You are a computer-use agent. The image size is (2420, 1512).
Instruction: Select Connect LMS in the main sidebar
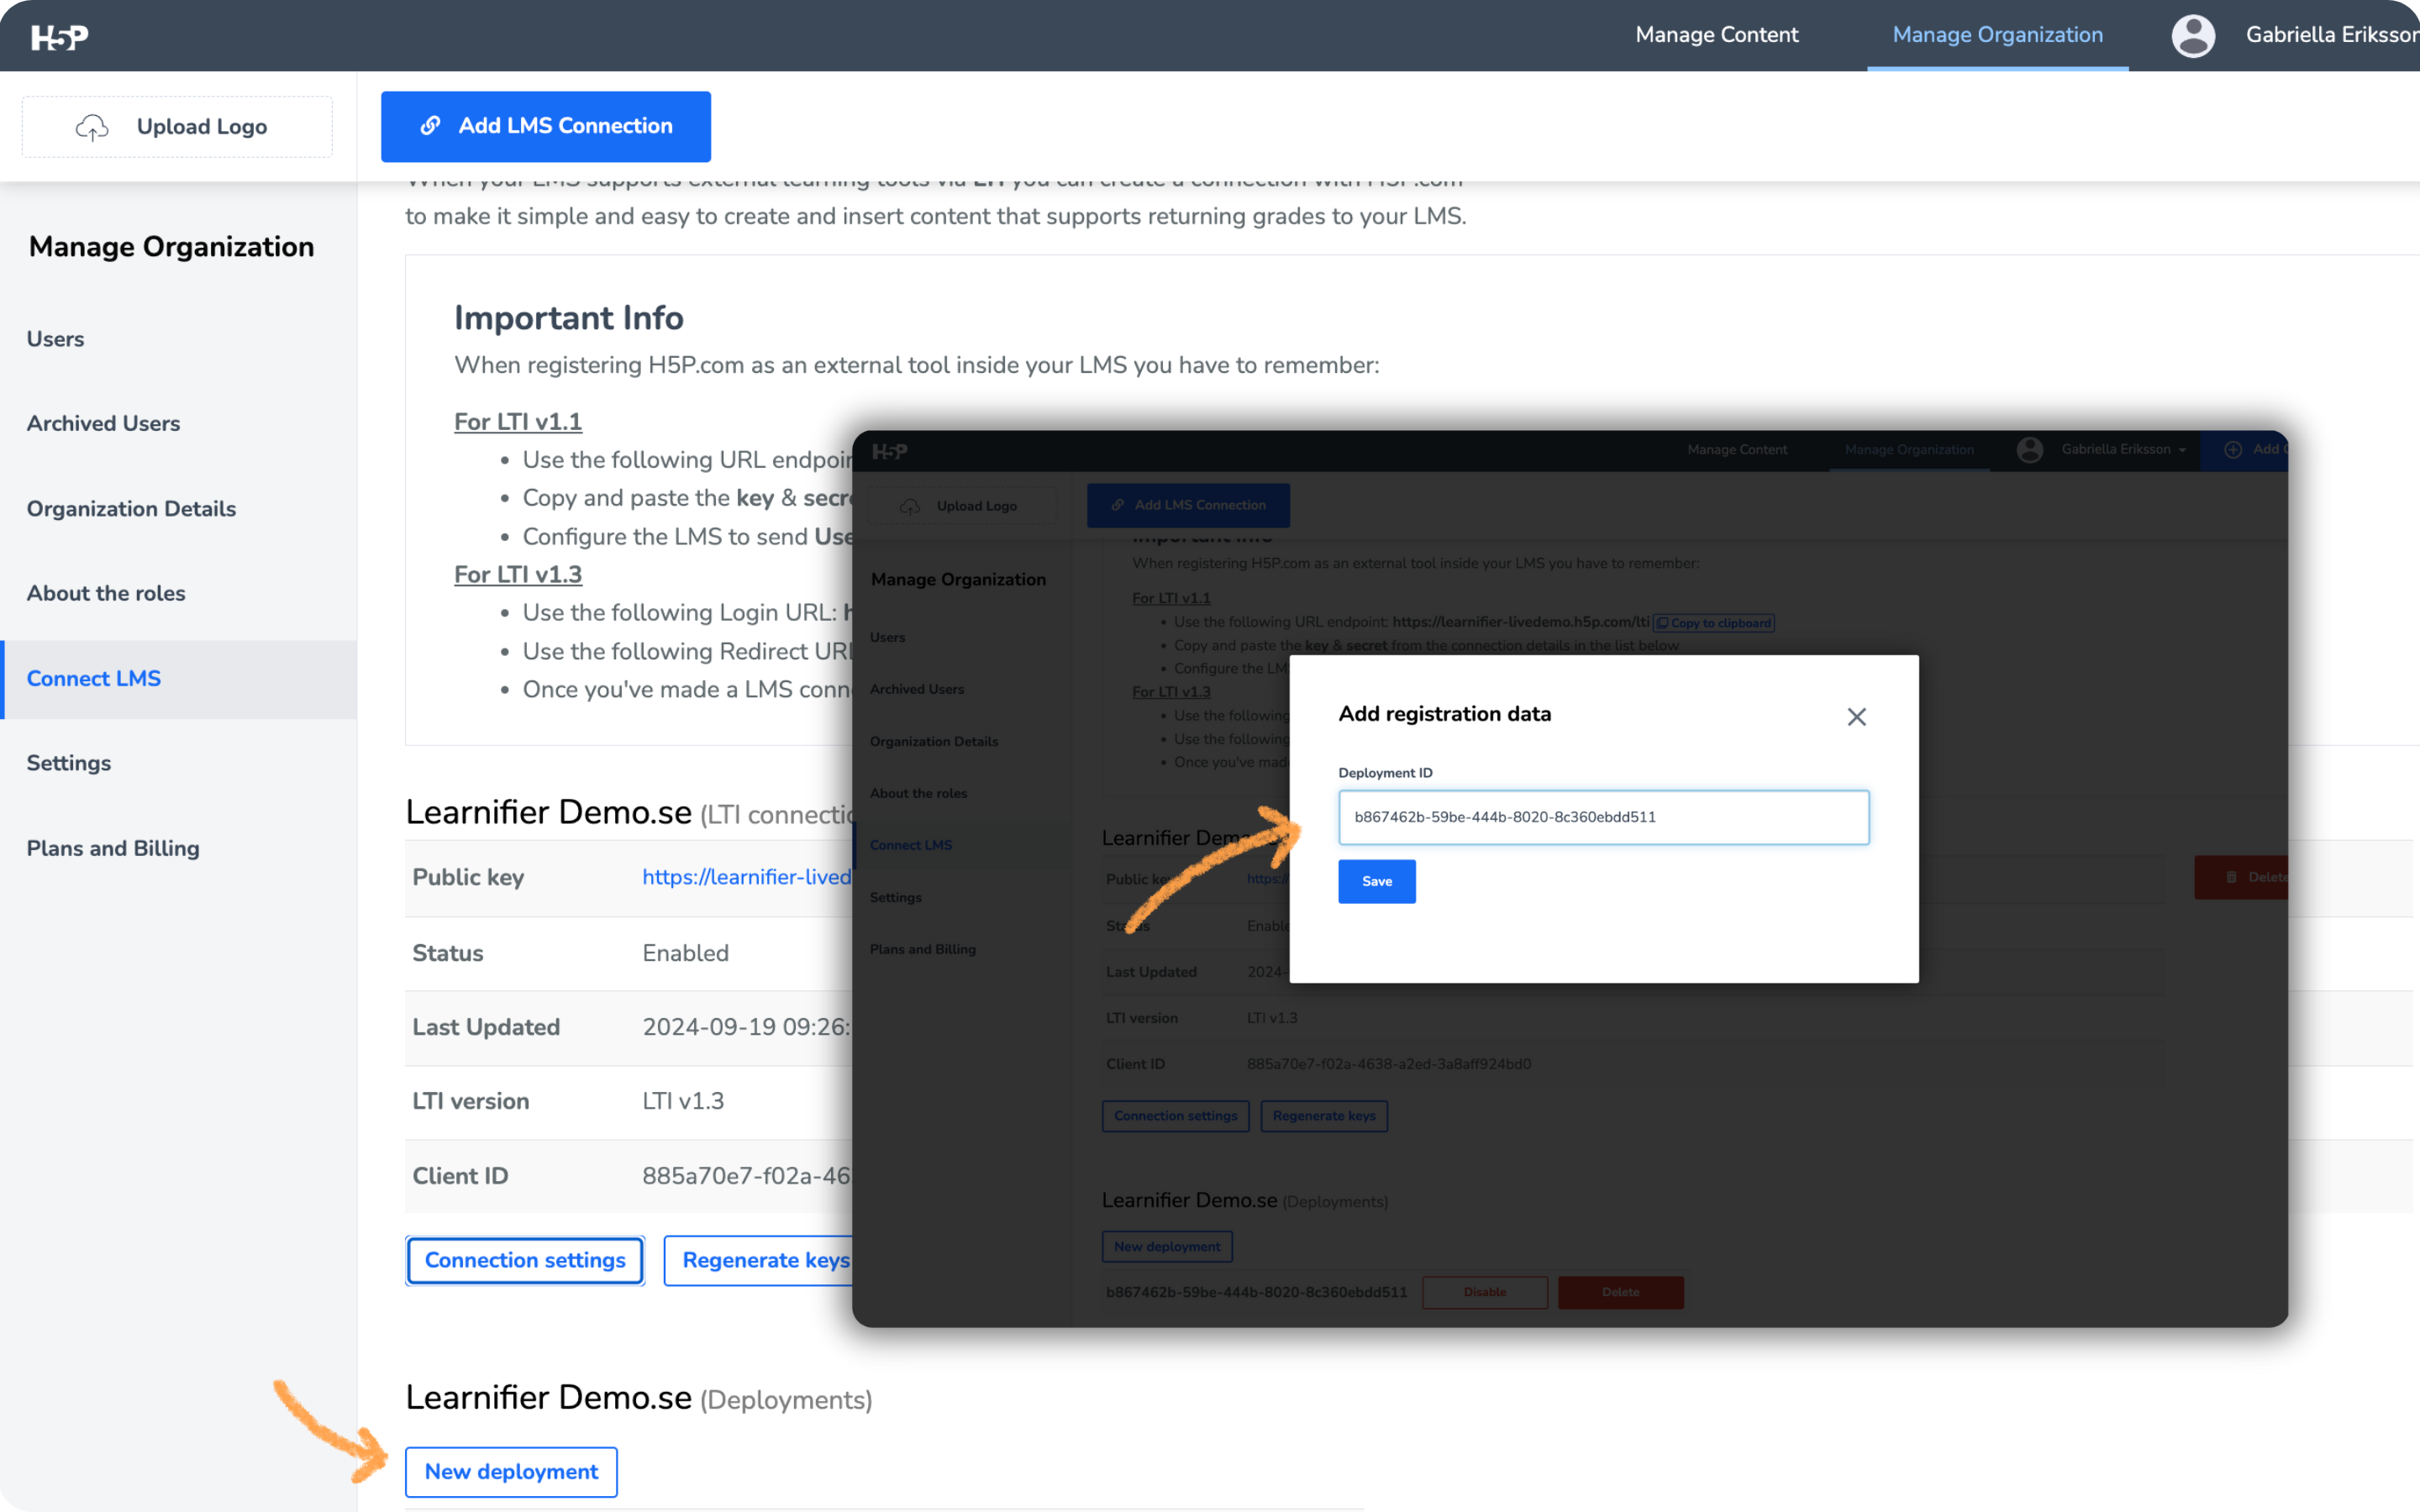[180, 679]
